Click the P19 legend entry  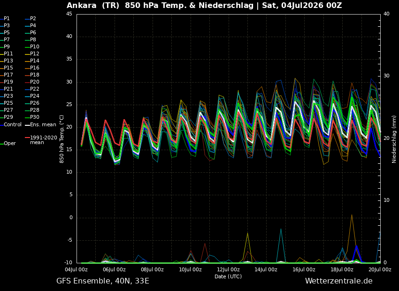tap(7, 82)
